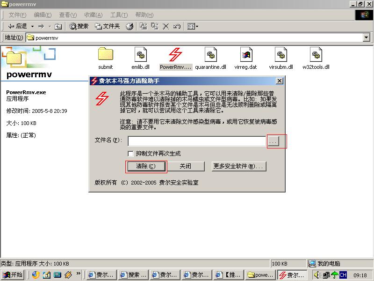Screen dimensions: 374x281
Task: Open the 后退 history dropdown arrow
Action: 32,26
